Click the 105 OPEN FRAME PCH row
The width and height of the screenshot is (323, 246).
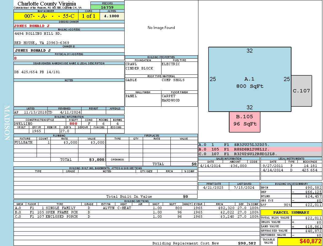136,212
